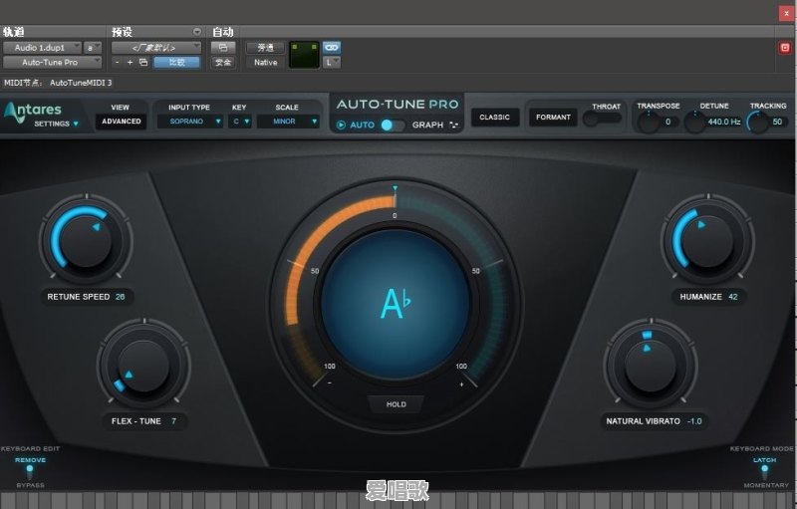Toggle Classic mode

494,118
